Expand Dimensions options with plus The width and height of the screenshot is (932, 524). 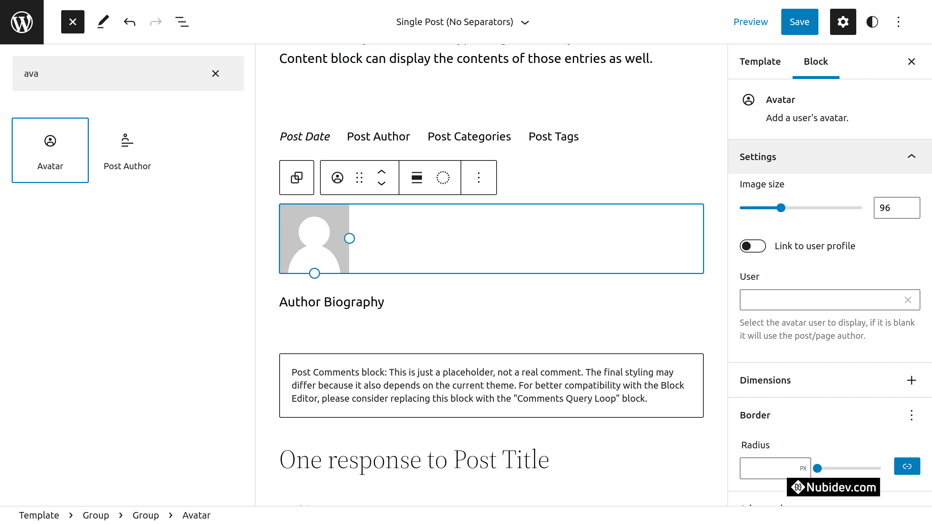(x=911, y=380)
